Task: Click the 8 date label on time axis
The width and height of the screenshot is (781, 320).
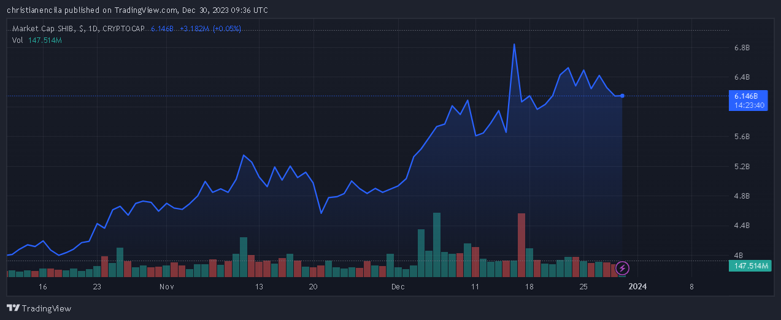Action: (691, 287)
